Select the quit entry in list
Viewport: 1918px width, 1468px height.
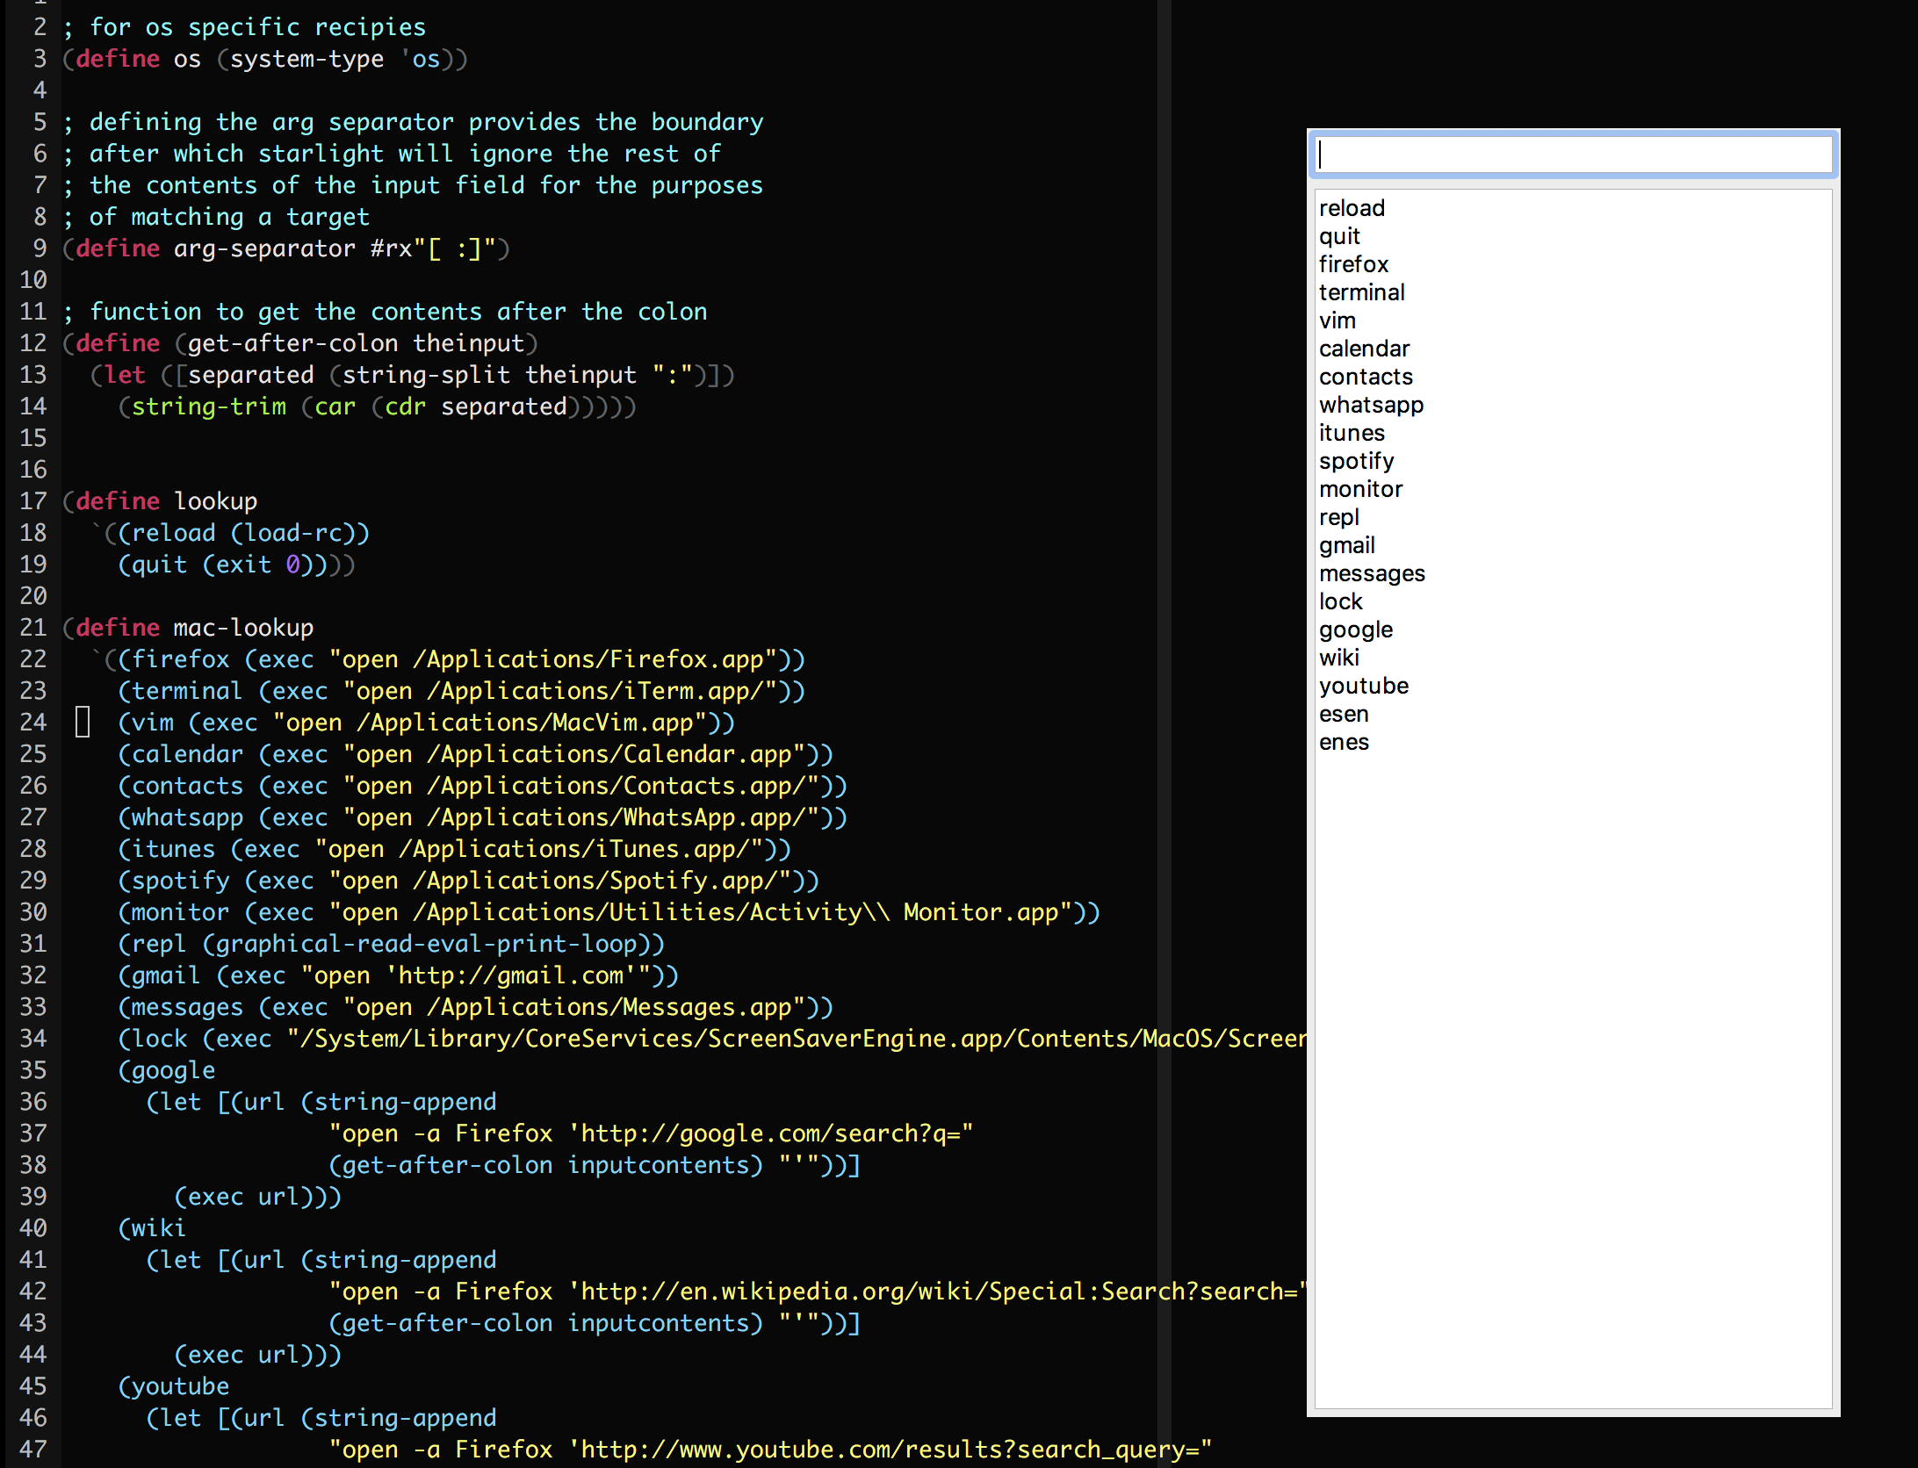pos(1339,236)
